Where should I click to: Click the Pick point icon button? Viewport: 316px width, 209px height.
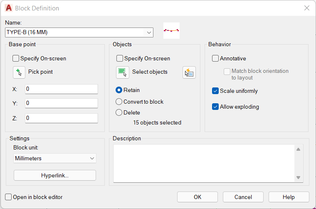[x=19, y=72]
